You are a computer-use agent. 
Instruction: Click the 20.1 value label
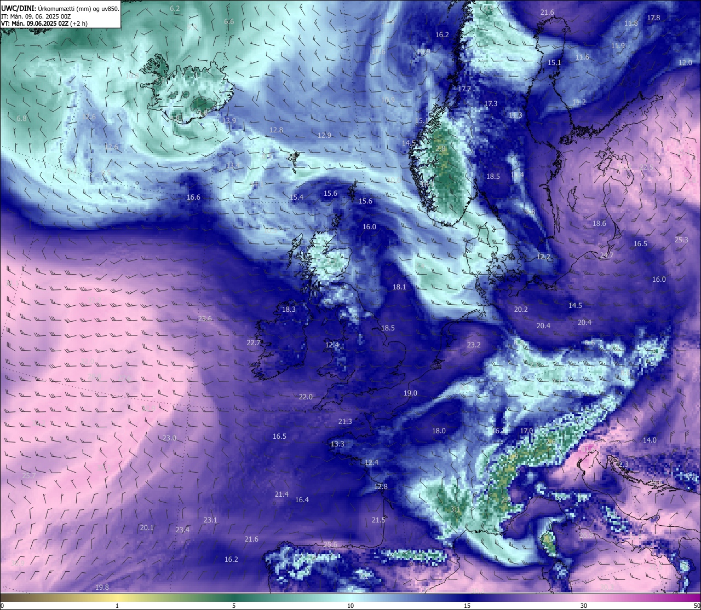pyautogui.click(x=147, y=527)
